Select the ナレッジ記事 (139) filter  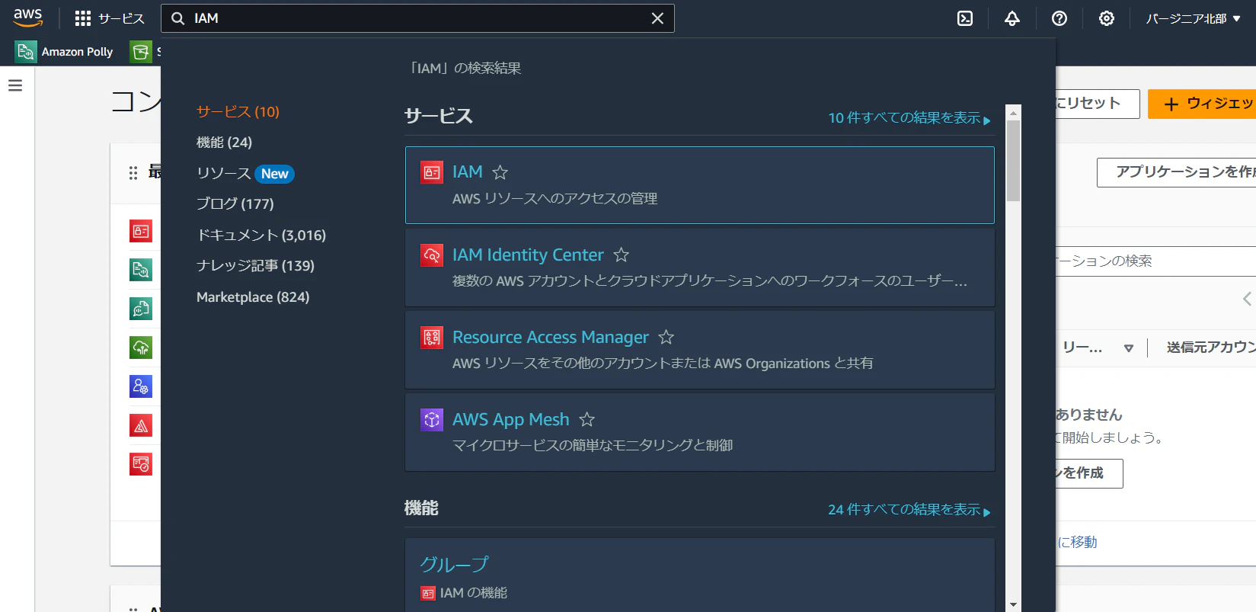point(255,266)
